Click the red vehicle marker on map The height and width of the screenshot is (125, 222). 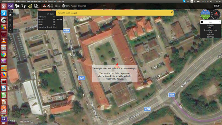pyautogui.click(x=117, y=65)
